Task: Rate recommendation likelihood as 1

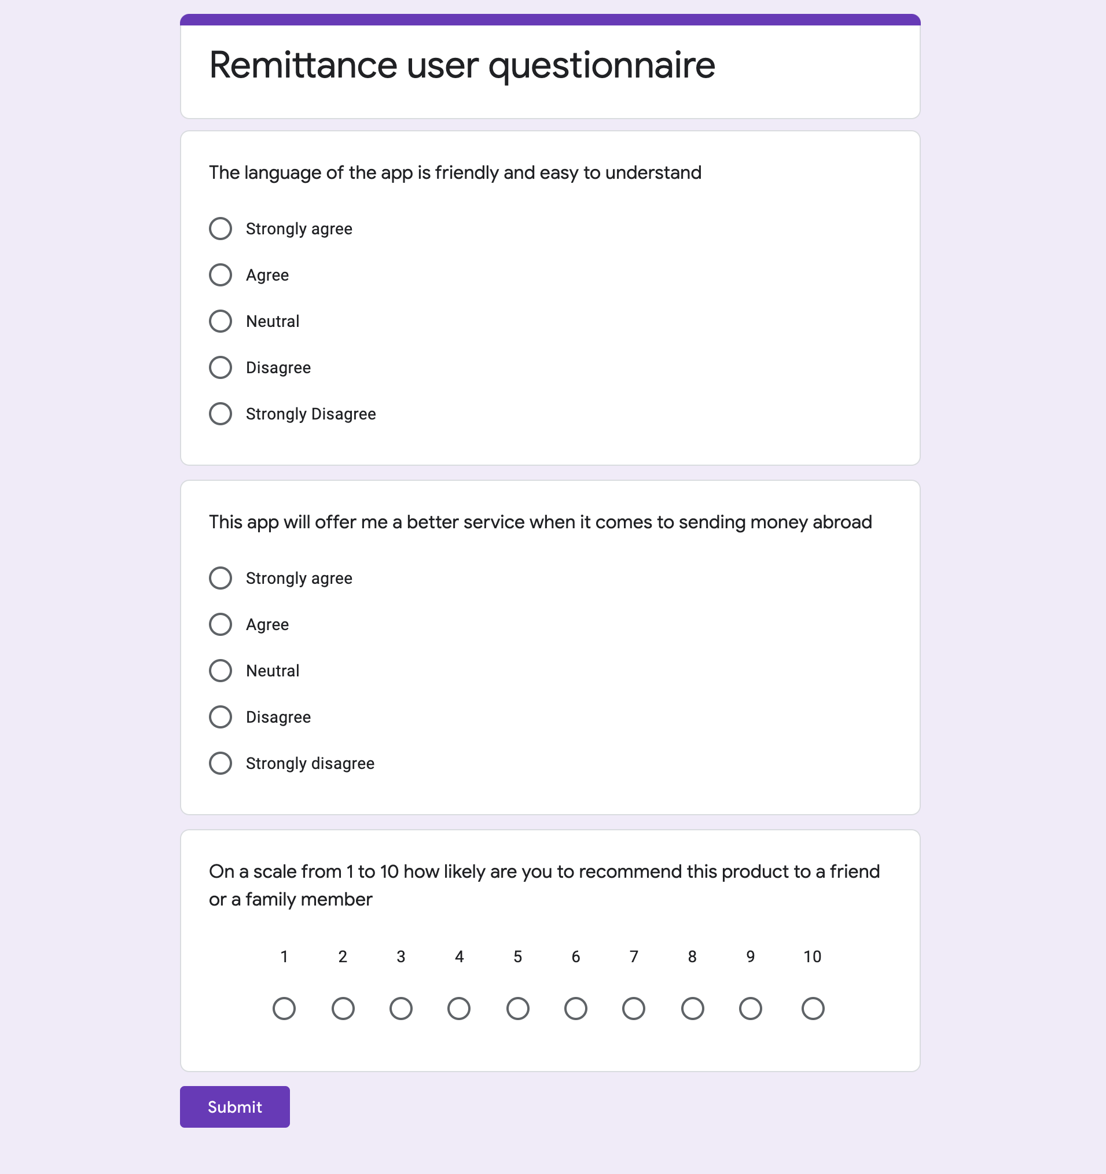Action: [x=284, y=1009]
